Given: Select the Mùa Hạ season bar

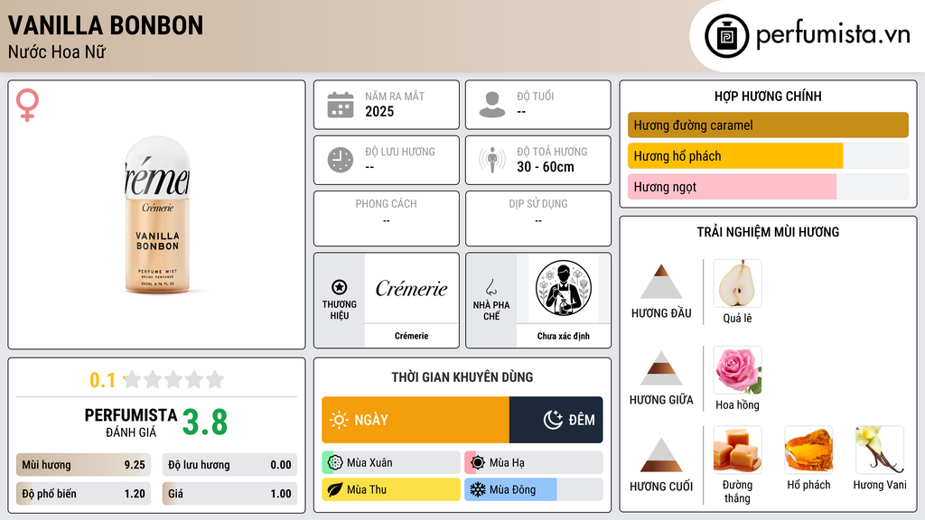Looking at the screenshot, I should tap(534, 462).
